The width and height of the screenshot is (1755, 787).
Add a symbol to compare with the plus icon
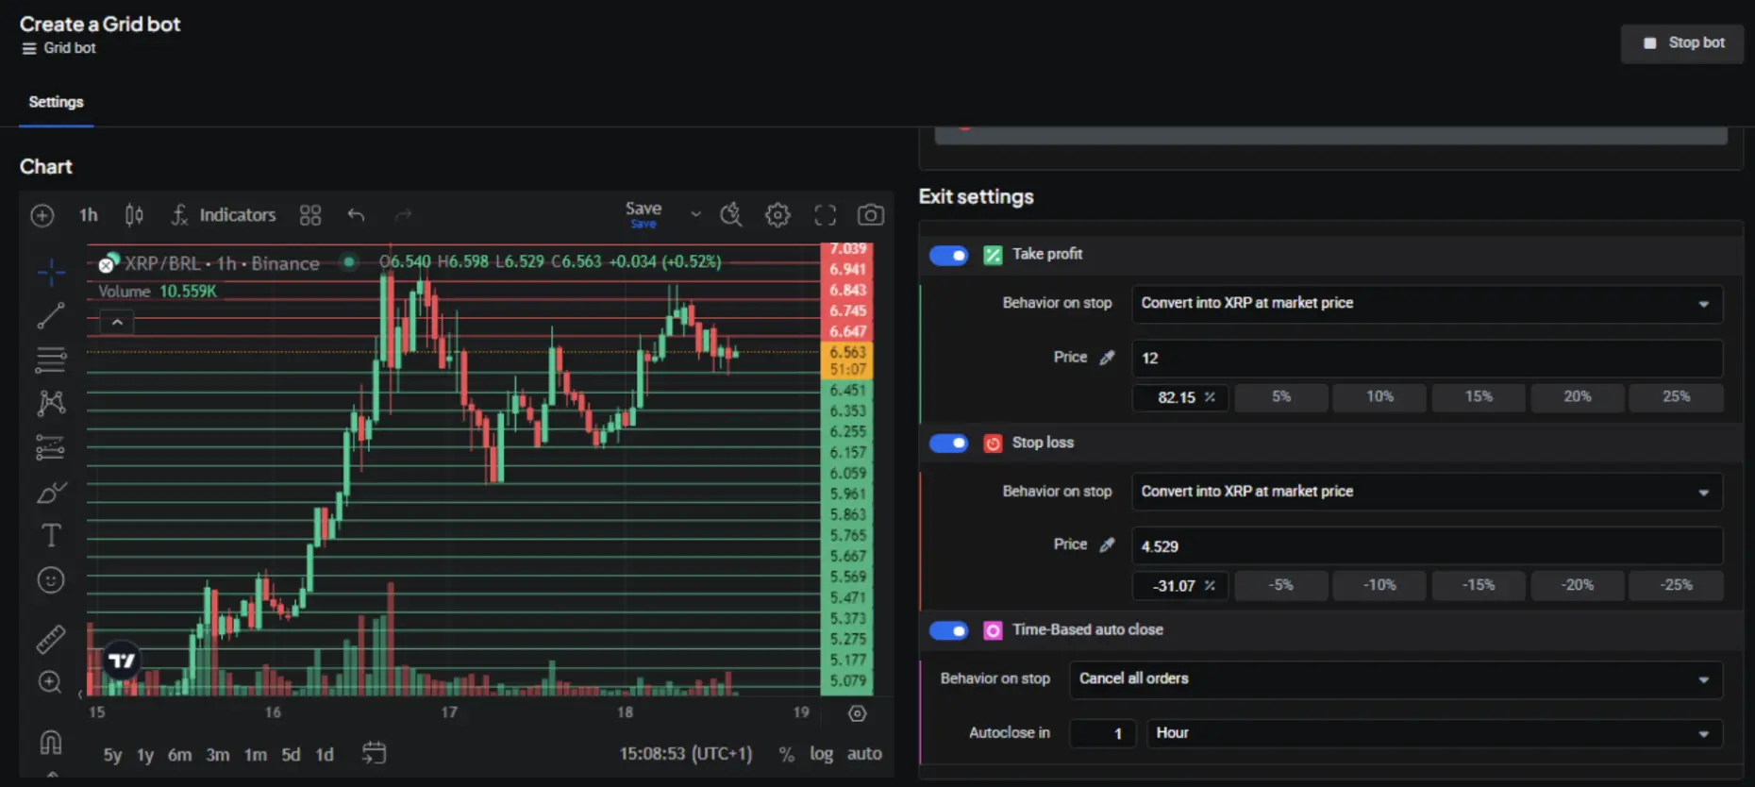[42, 215]
